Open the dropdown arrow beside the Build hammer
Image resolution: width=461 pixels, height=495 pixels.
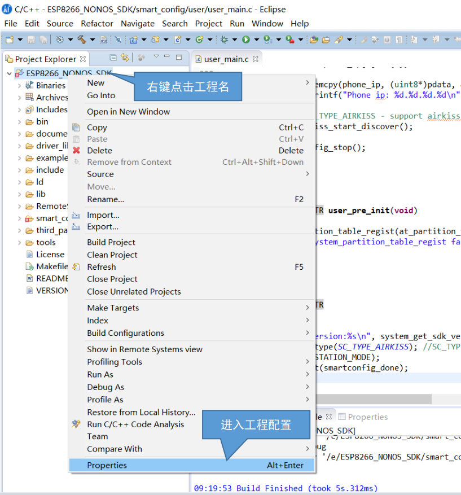coord(93,40)
